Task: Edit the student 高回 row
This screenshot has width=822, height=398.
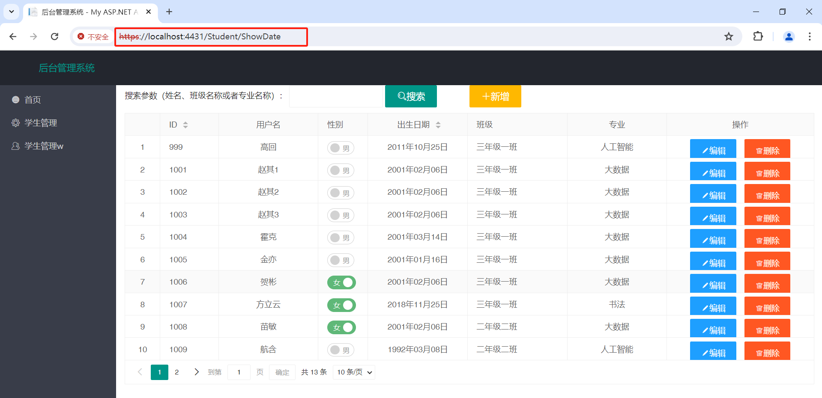Action: (713, 149)
